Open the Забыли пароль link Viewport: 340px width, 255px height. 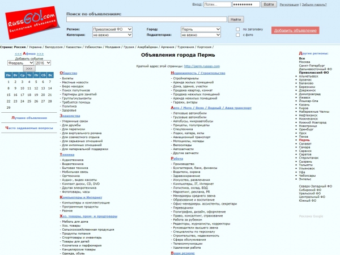pos(314,5)
